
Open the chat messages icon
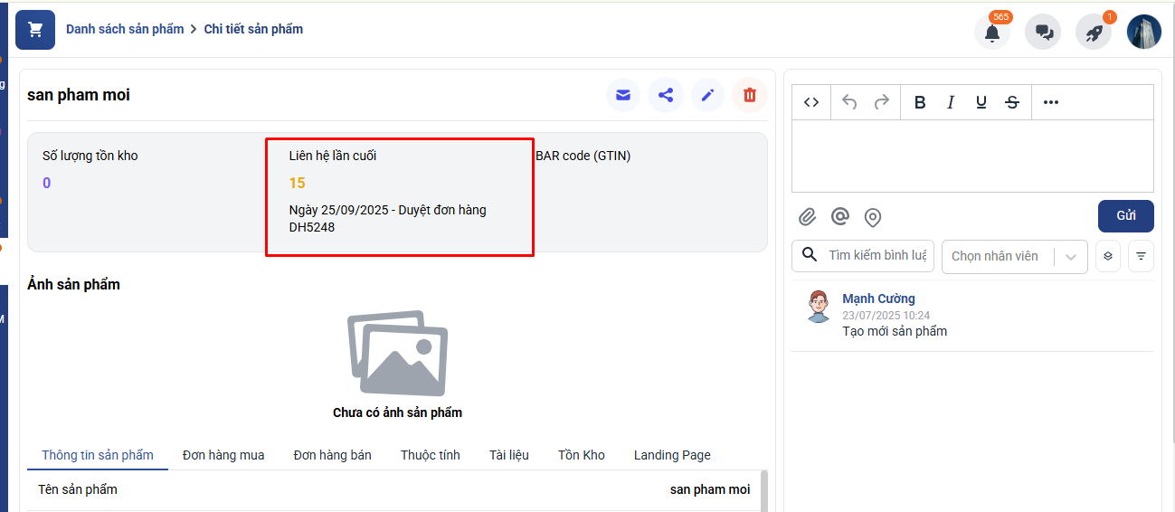pyautogui.click(x=1043, y=33)
